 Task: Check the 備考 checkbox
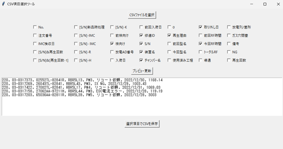tap(229, 44)
